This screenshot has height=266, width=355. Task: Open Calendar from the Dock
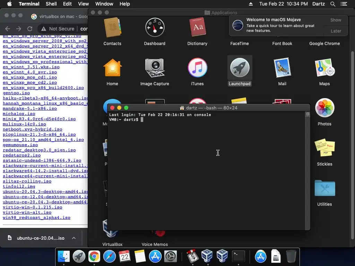click(124, 256)
